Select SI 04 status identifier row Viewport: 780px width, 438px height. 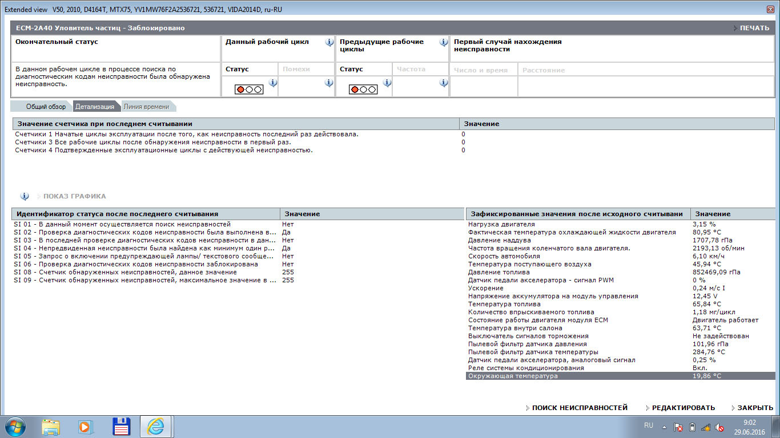(x=238, y=248)
